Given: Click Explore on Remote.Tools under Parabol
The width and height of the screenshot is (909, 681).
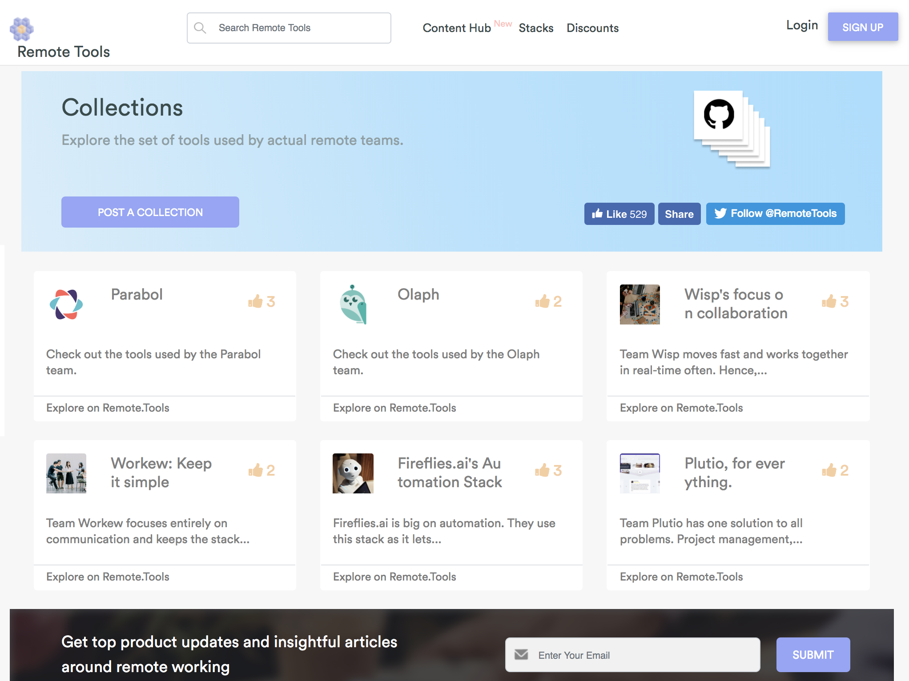Looking at the screenshot, I should tap(108, 408).
